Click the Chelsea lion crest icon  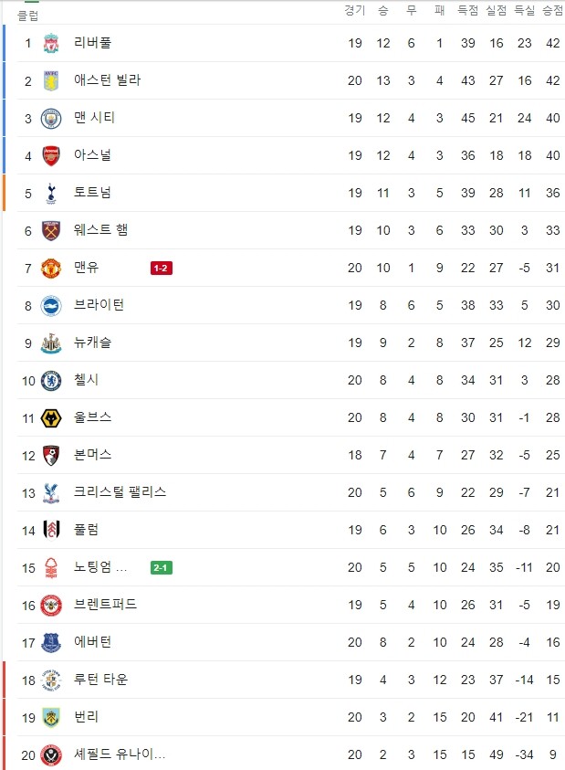[51, 381]
